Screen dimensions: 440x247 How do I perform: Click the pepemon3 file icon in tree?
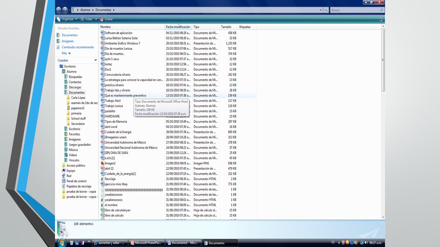pyautogui.click(x=68, y=108)
